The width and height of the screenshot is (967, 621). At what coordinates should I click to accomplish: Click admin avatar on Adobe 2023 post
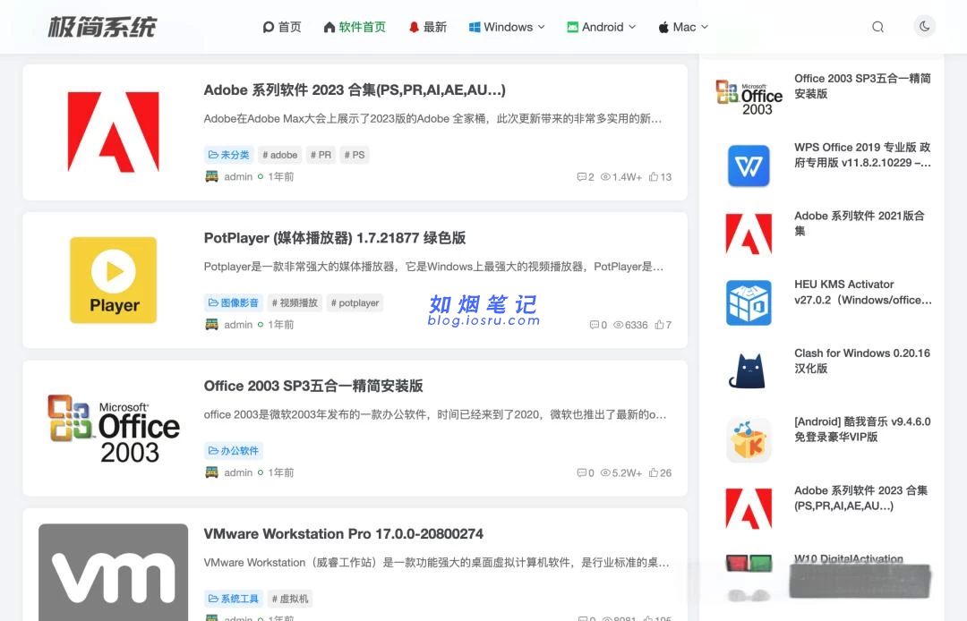[211, 177]
